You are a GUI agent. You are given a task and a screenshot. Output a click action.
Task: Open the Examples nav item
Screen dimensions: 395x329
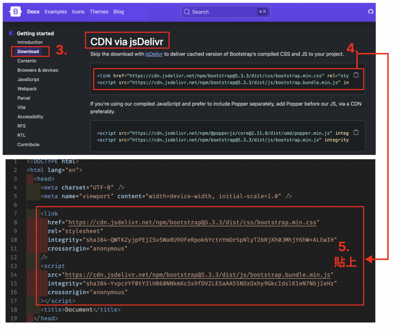click(56, 12)
